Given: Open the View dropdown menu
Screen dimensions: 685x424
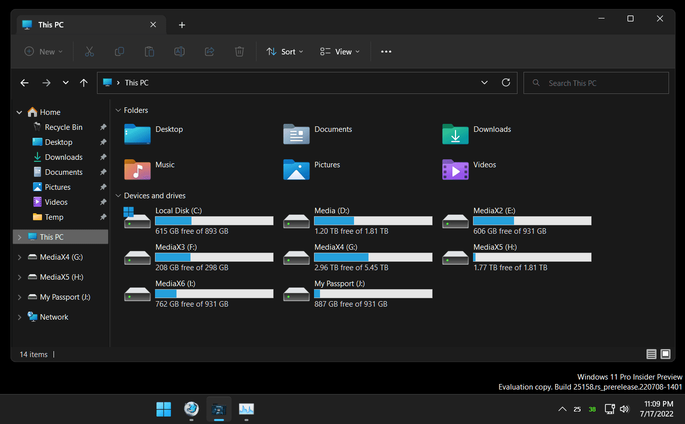Looking at the screenshot, I should click(340, 51).
